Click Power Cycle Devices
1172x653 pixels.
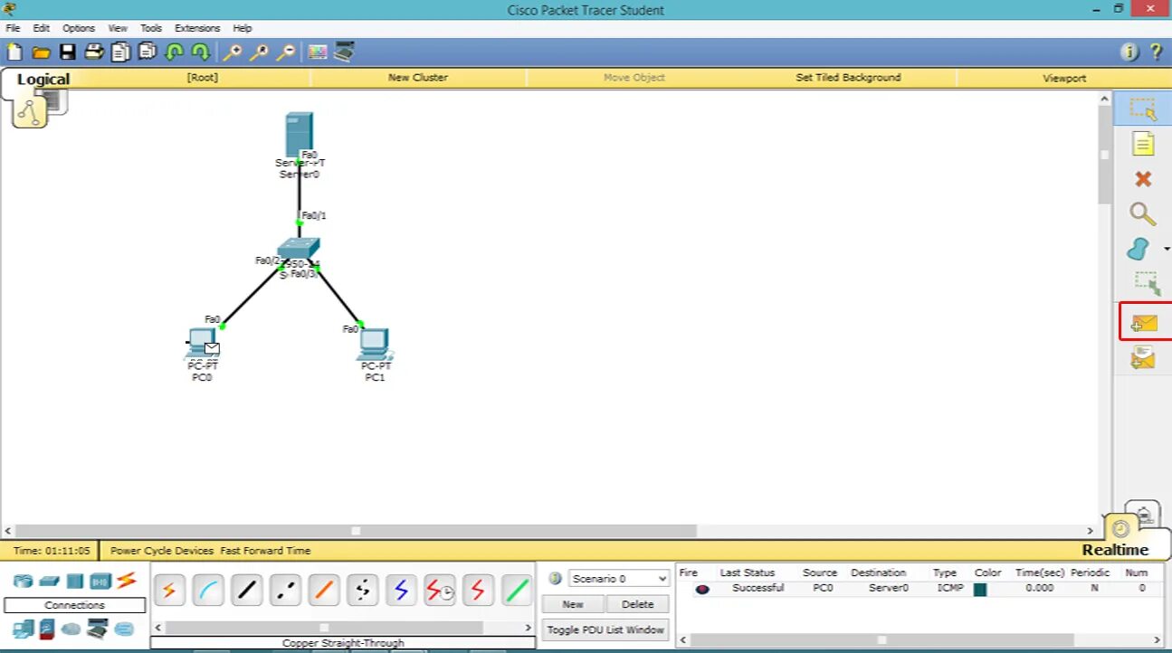tap(162, 550)
